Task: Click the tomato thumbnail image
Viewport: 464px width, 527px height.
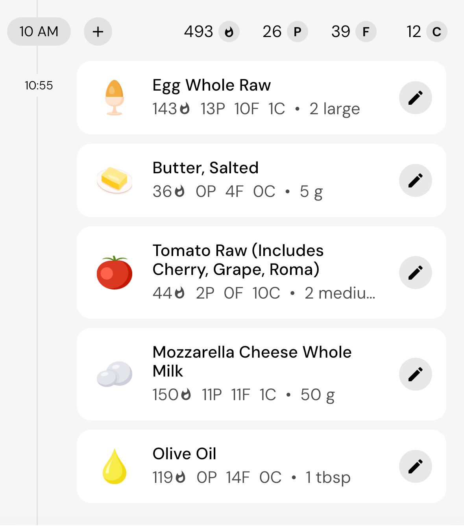Action: [115, 273]
